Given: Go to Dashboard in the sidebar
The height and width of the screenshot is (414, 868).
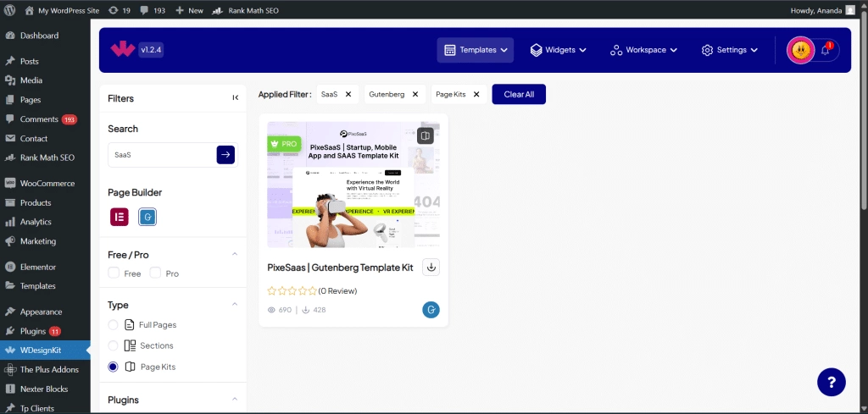Looking at the screenshot, I should point(39,36).
